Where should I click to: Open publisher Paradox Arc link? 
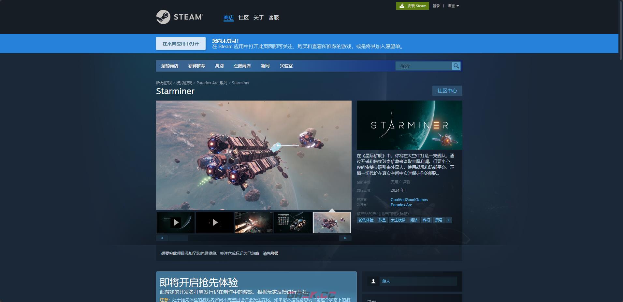tap(401, 205)
